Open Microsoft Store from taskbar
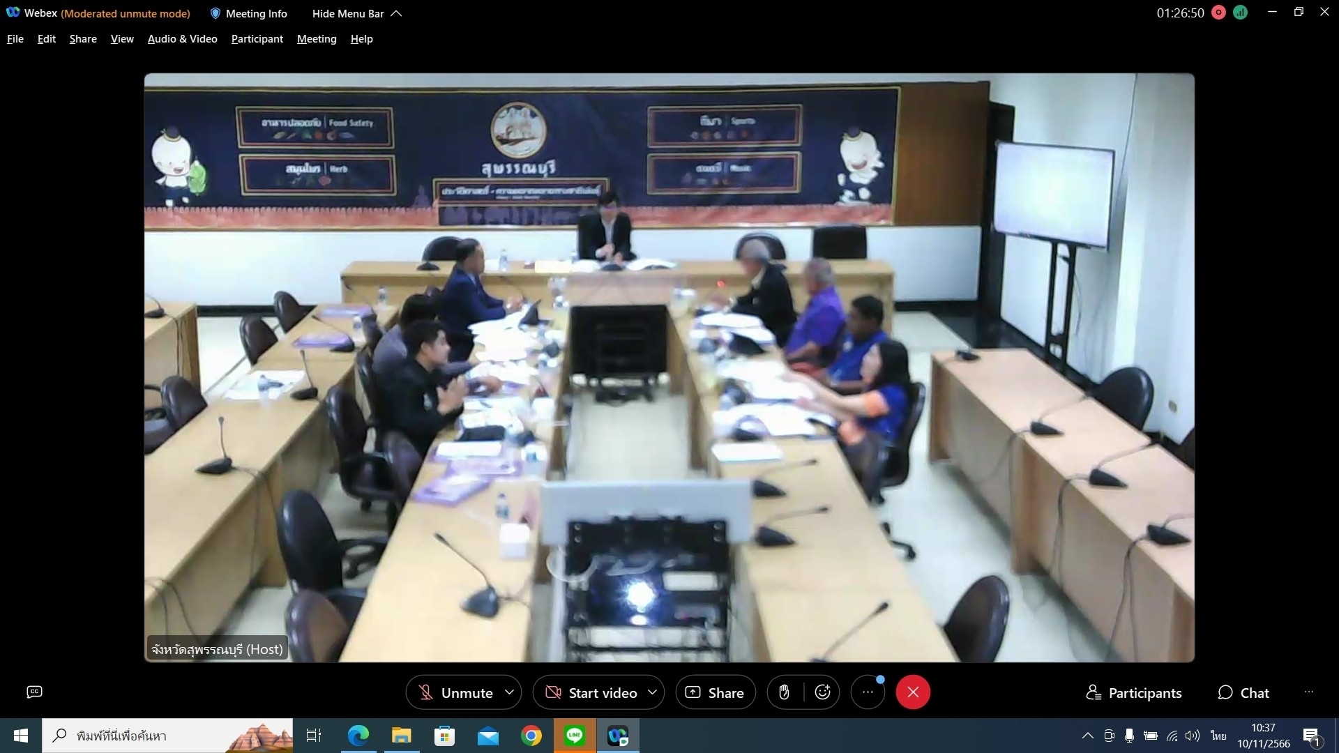This screenshot has height=753, width=1339. (444, 736)
